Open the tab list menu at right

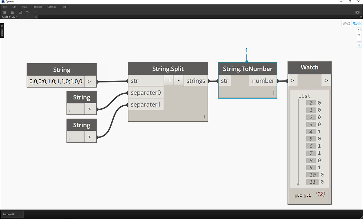tap(361, 17)
